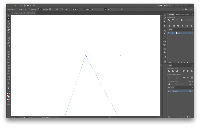Toggle visibility eye of Layer 1
Image resolution: width=200 pixels, height=127 pixels.
pyautogui.click(x=169, y=33)
